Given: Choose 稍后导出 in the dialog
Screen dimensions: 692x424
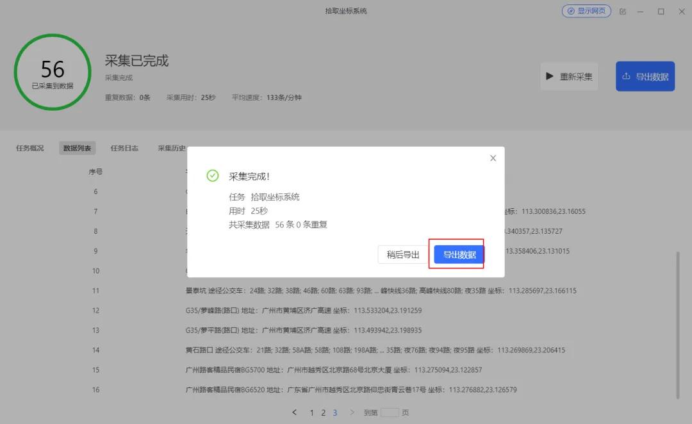Looking at the screenshot, I should pyautogui.click(x=403, y=254).
